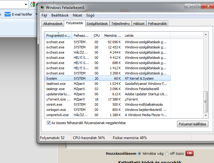Select svchost.exe row with 3 208 K

(x=108, y=73)
